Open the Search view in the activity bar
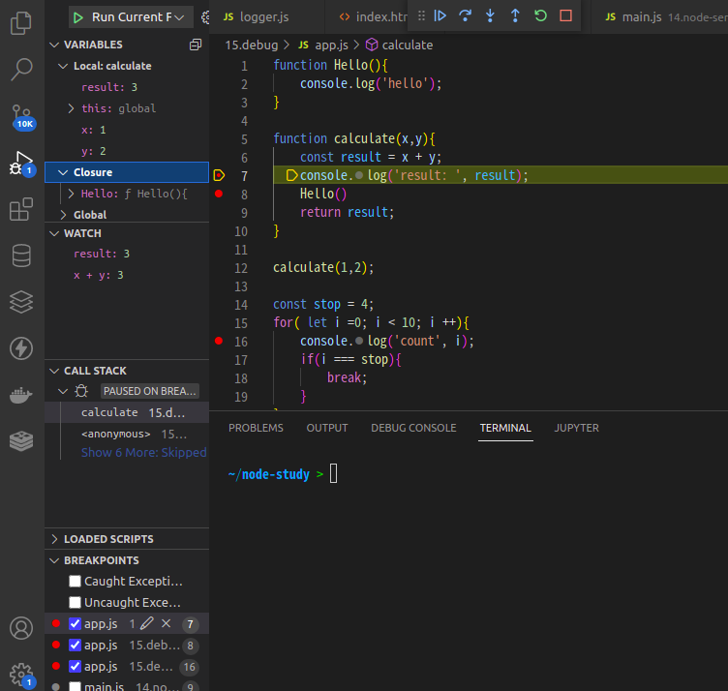The image size is (728, 691). [x=21, y=70]
